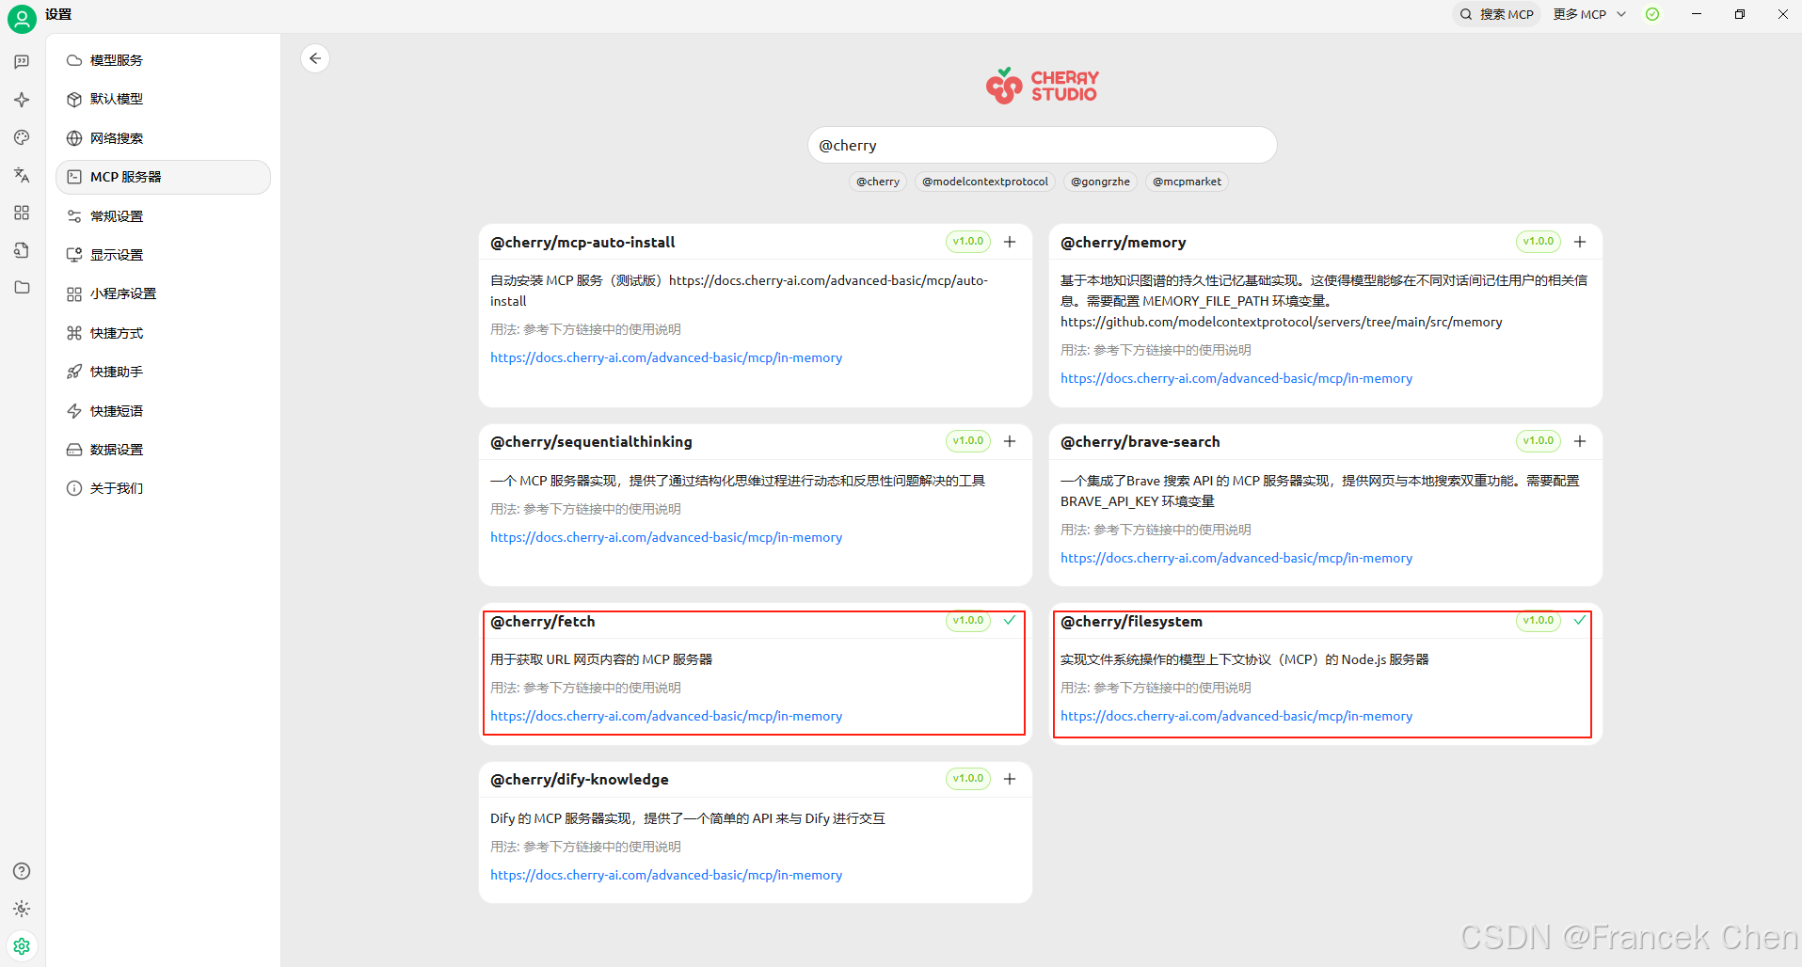
Task: Click the back arrow button
Action: (x=315, y=58)
